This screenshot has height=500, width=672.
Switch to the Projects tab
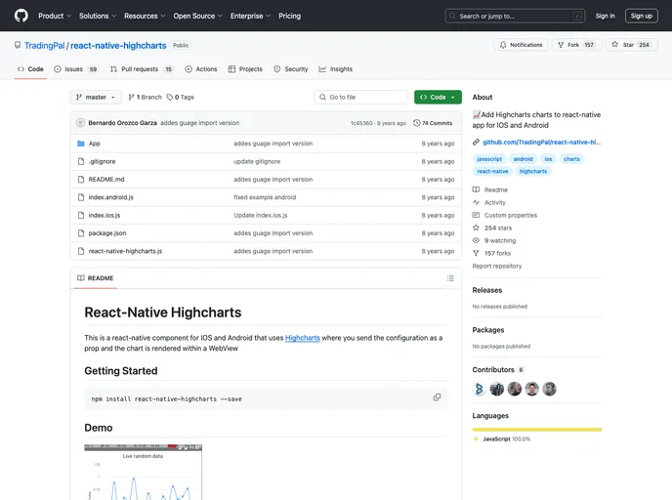[x=245, y=69]
